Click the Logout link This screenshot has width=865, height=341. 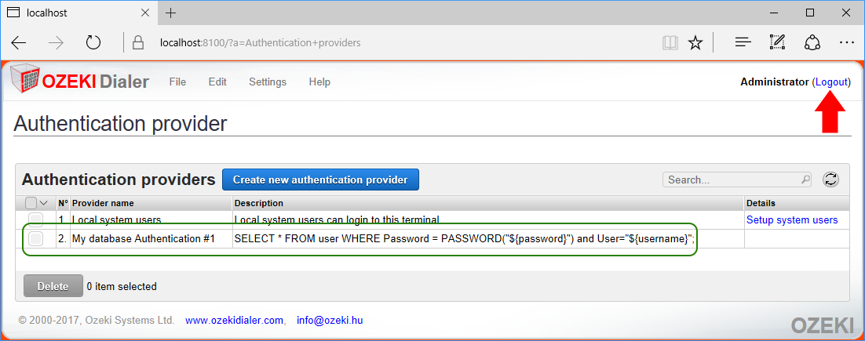(831, 82)
